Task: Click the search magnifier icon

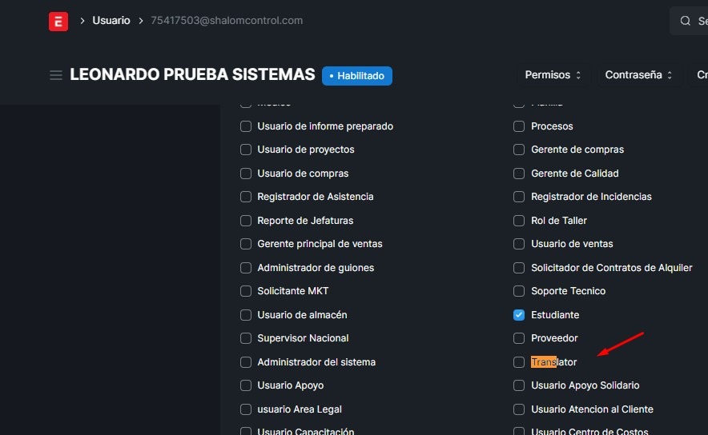Action: (x=686, y=22)
